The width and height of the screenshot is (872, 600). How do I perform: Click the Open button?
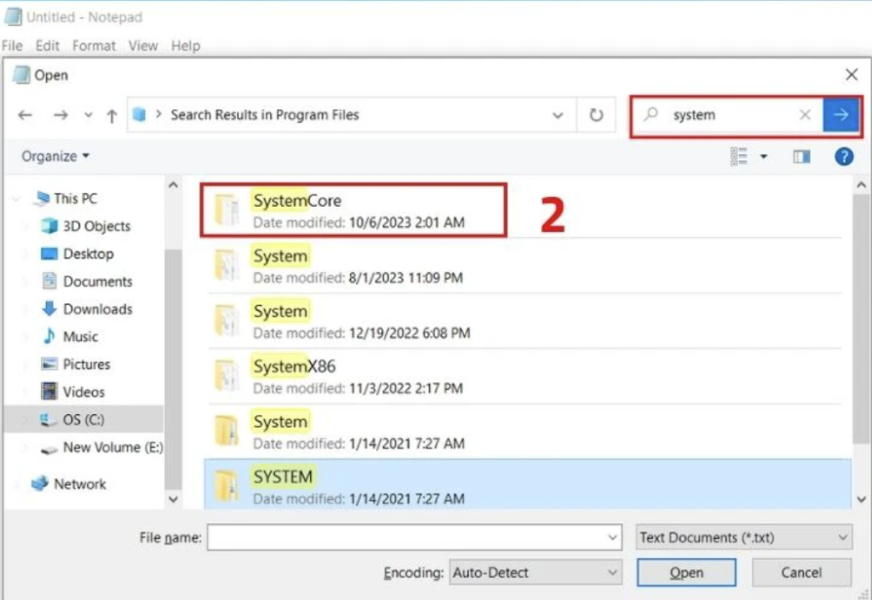pos(686,572)
